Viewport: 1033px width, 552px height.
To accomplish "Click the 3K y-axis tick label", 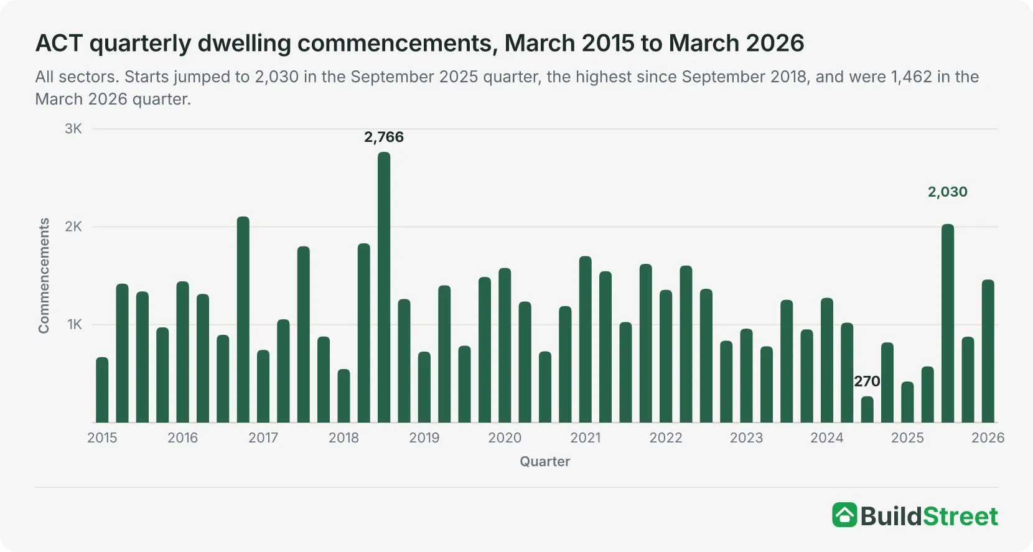I will pos(73,129).
